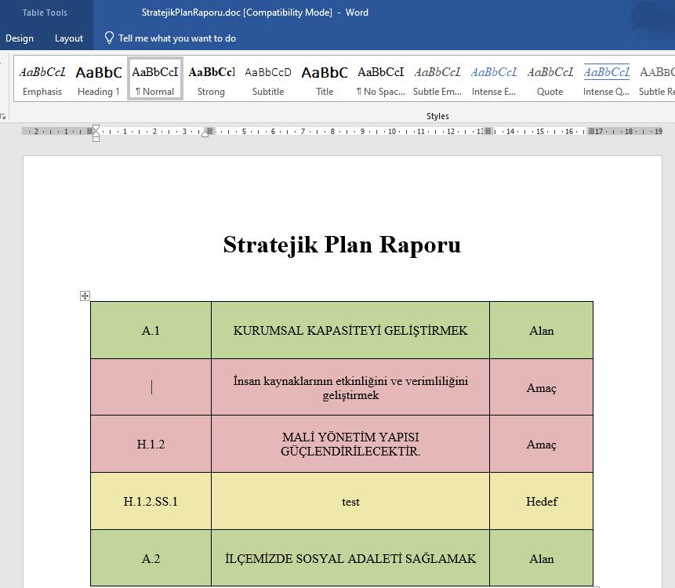Select the Normal style
This screenshot has height=588, width=675.
click(x=155, y=79)
